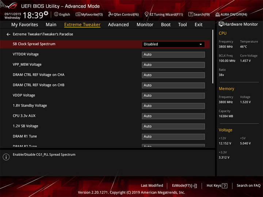The image size is (263, 197).
Task: Switch to the Main tab
Action: (x=51, y=25)
